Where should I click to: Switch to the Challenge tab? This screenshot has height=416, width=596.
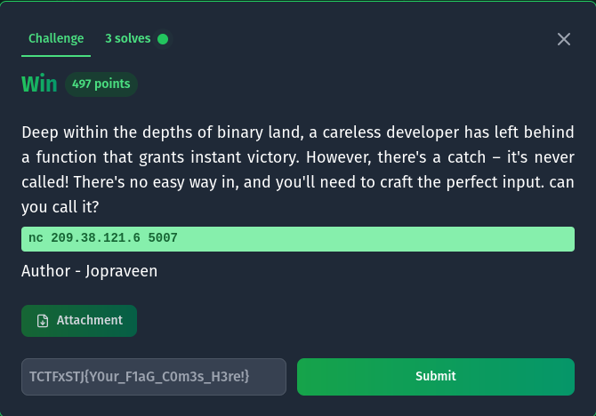(x=56, y=39)
